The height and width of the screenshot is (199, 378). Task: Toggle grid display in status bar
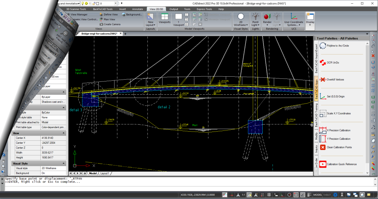269,195
